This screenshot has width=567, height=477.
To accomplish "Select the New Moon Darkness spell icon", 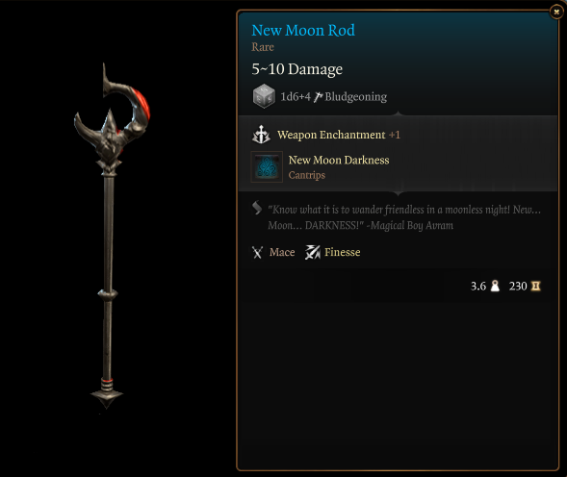I will point(267,166).
